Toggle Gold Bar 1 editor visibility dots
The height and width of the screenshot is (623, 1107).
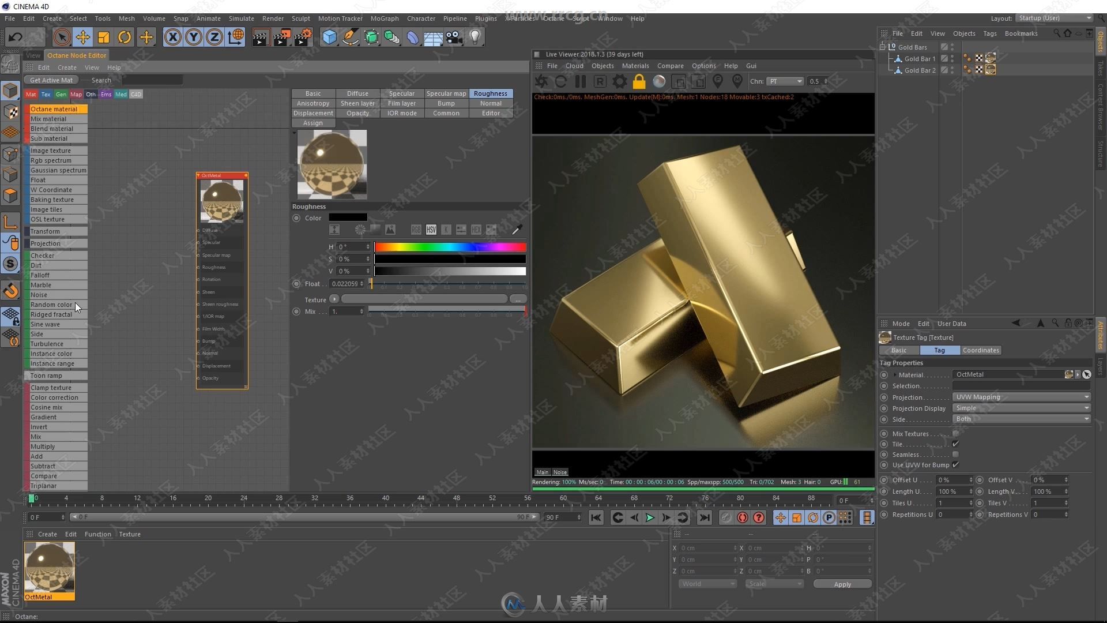(x=952, y=59)
